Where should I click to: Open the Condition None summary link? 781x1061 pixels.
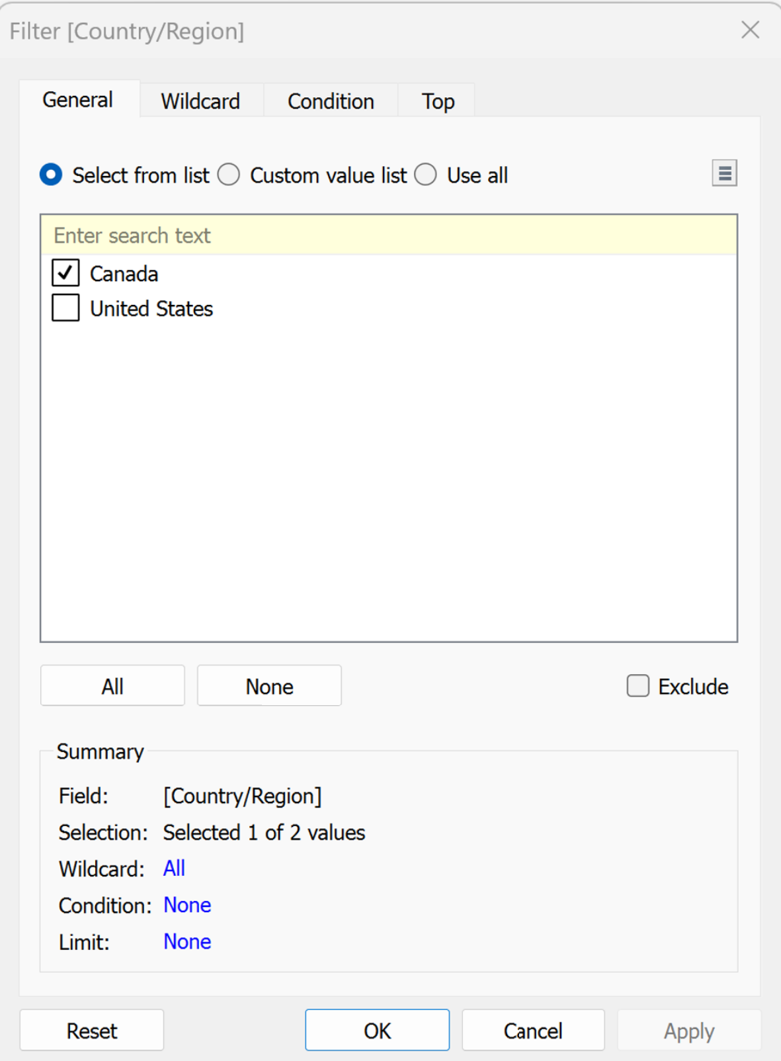[x=187, y=905]
